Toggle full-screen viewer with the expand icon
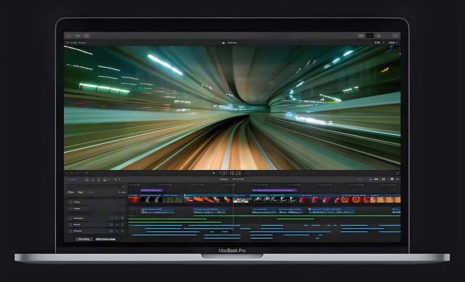465x282 pixels. [x=398, y=173]
